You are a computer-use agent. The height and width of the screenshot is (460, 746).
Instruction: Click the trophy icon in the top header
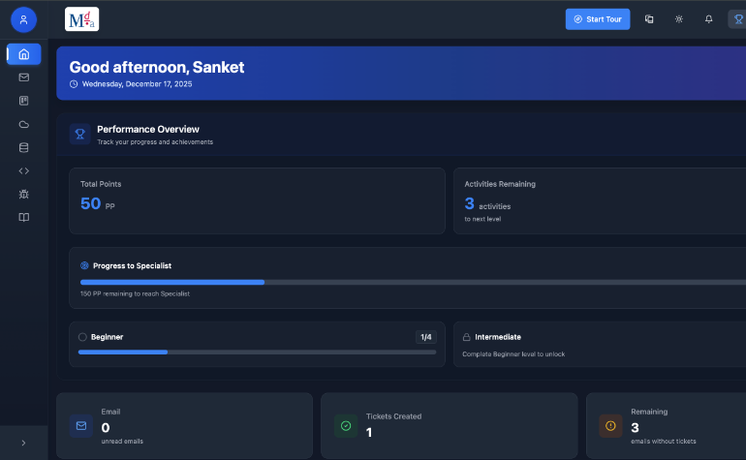pyautogui.click(x=738, y=19)
